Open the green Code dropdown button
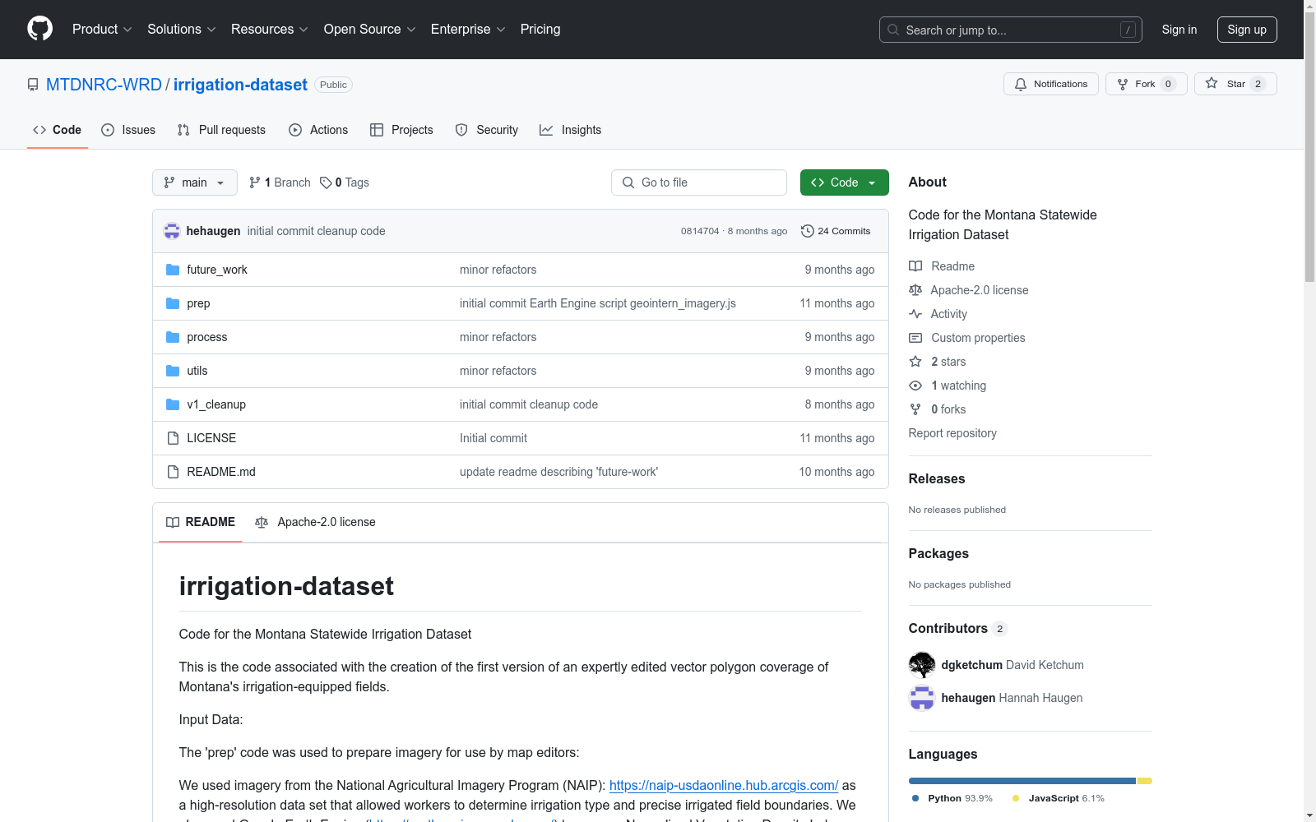 845,182
